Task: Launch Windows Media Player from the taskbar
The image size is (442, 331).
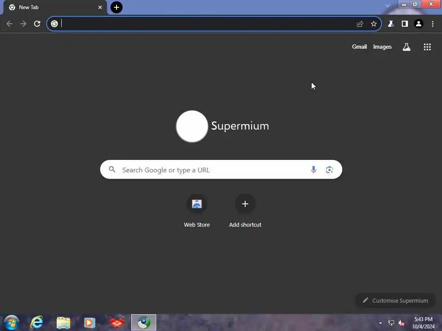Action: pos(90,322)
